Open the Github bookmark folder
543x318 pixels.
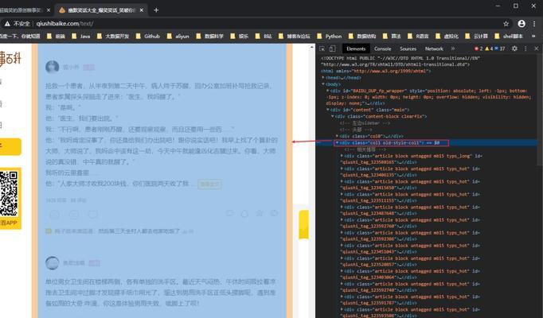[148, 36]
